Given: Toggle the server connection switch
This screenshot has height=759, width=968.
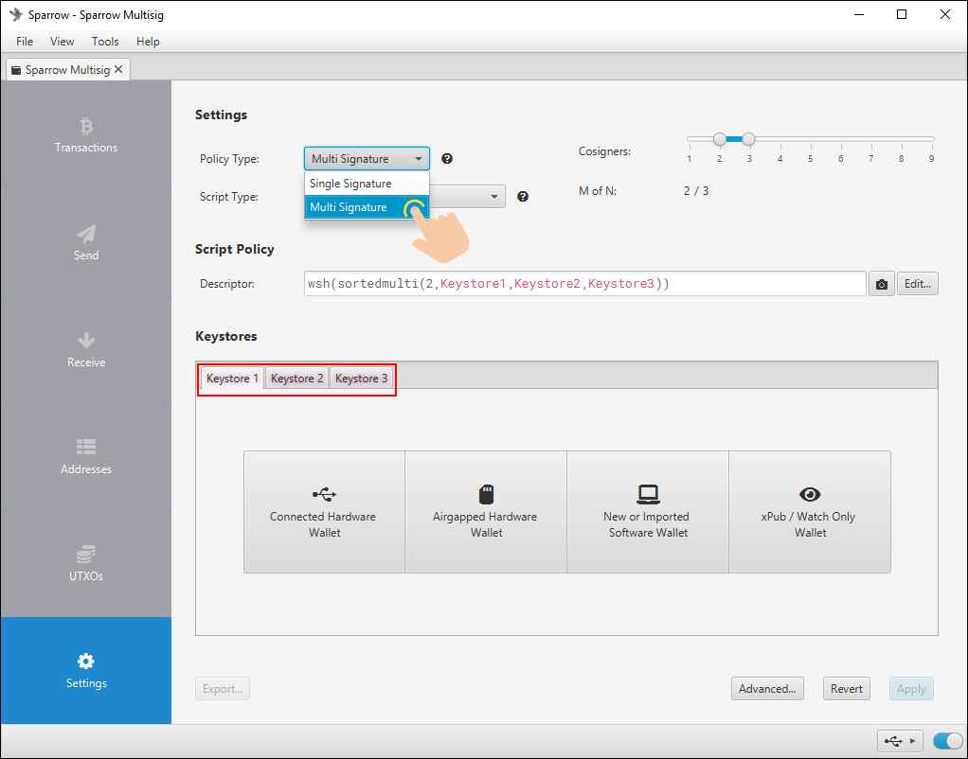Looking at the screenshot, I should pyautogui.click(x=946, y=741).
